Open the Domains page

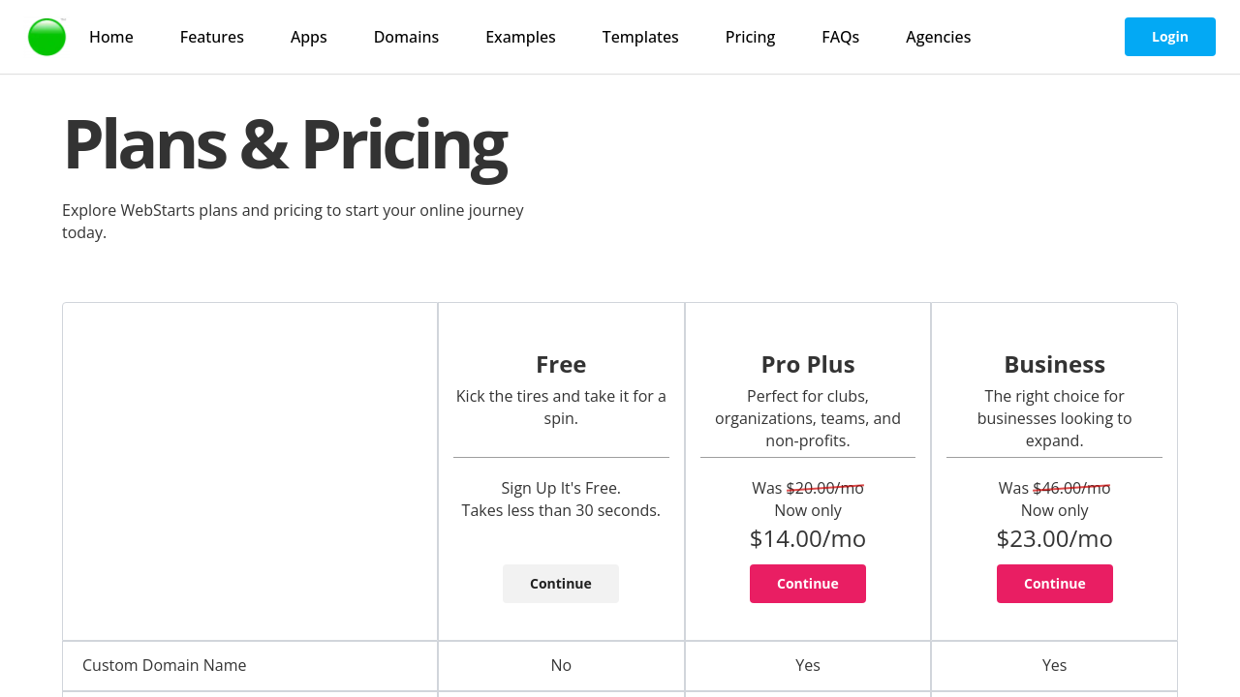coord(406,37)
